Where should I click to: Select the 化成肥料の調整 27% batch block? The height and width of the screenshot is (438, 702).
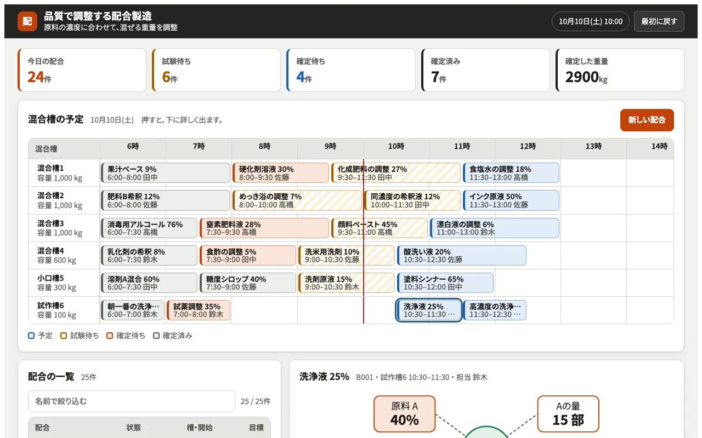(x=396, y=173)
